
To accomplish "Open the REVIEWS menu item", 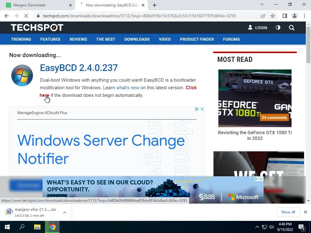I will coord(78,39).
